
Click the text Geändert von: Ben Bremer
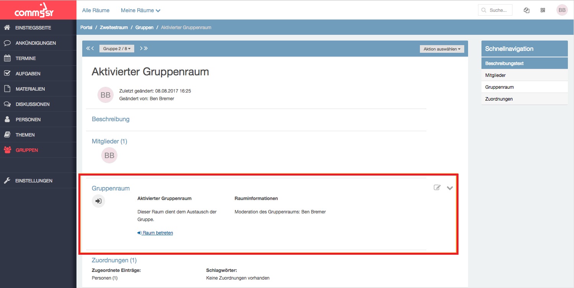(x=146, y=99)
